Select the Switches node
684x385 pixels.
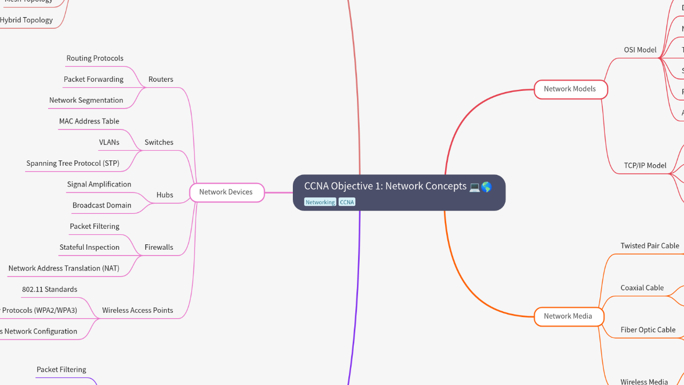159,142
